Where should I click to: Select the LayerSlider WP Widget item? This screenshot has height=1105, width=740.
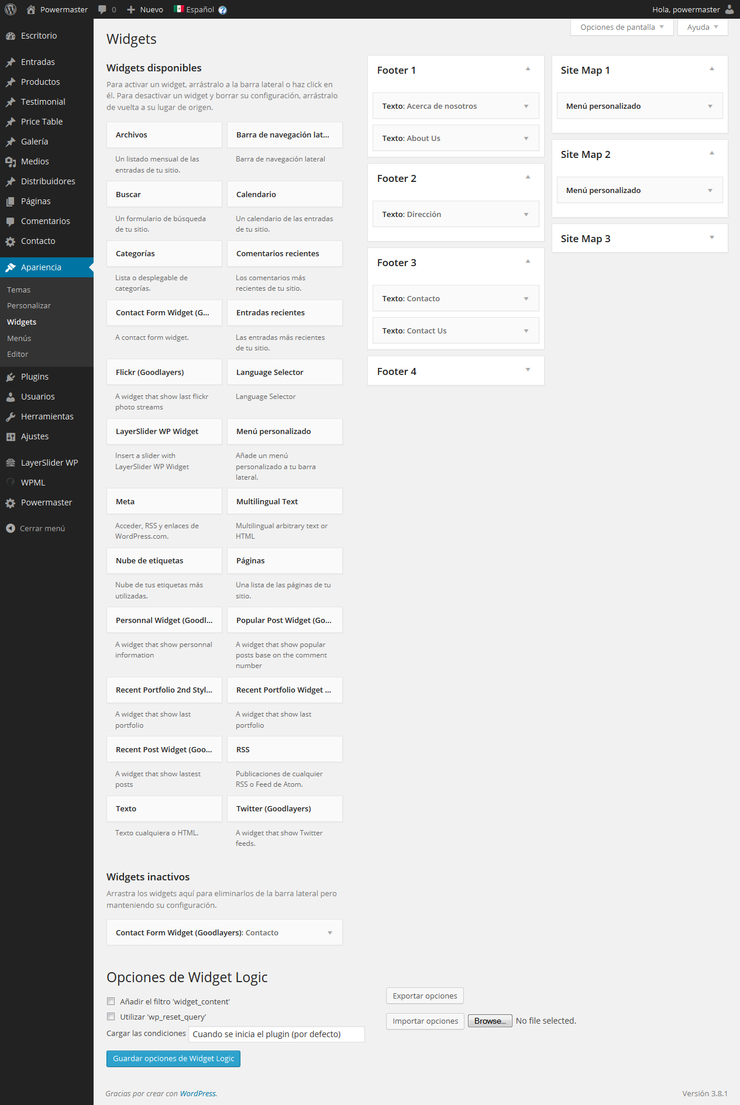coord(164,431)
